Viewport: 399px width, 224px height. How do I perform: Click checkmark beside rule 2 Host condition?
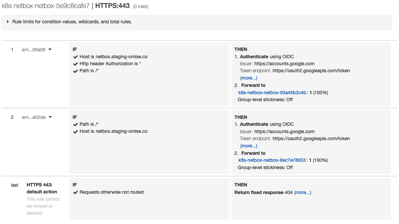[75, 131]
